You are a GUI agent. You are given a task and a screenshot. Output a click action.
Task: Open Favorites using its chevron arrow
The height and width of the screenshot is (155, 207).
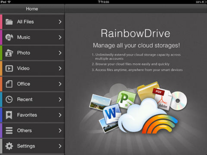(60, 115)
